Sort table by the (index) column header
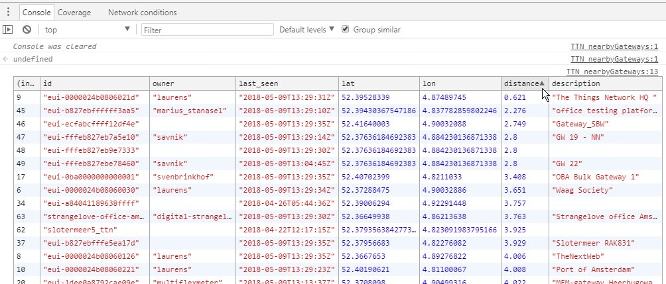 27,83
